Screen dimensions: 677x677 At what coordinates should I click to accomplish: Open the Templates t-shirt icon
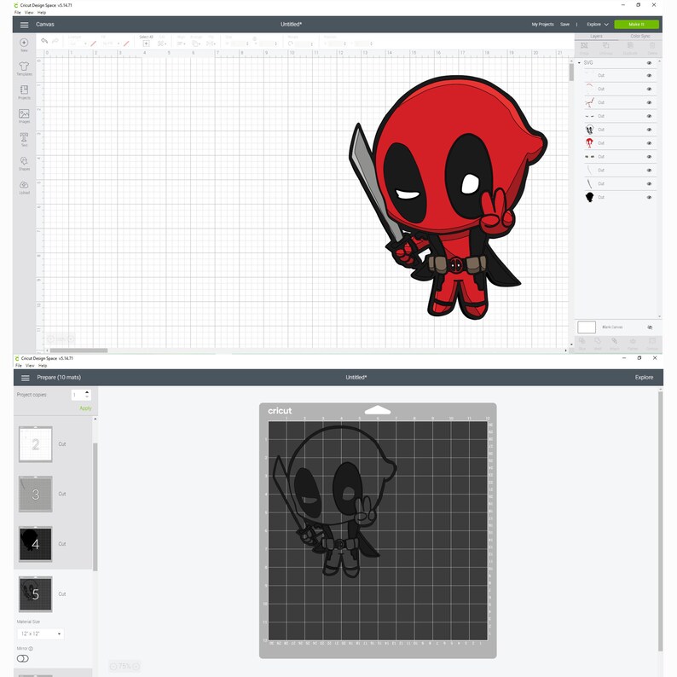(24, 66)
